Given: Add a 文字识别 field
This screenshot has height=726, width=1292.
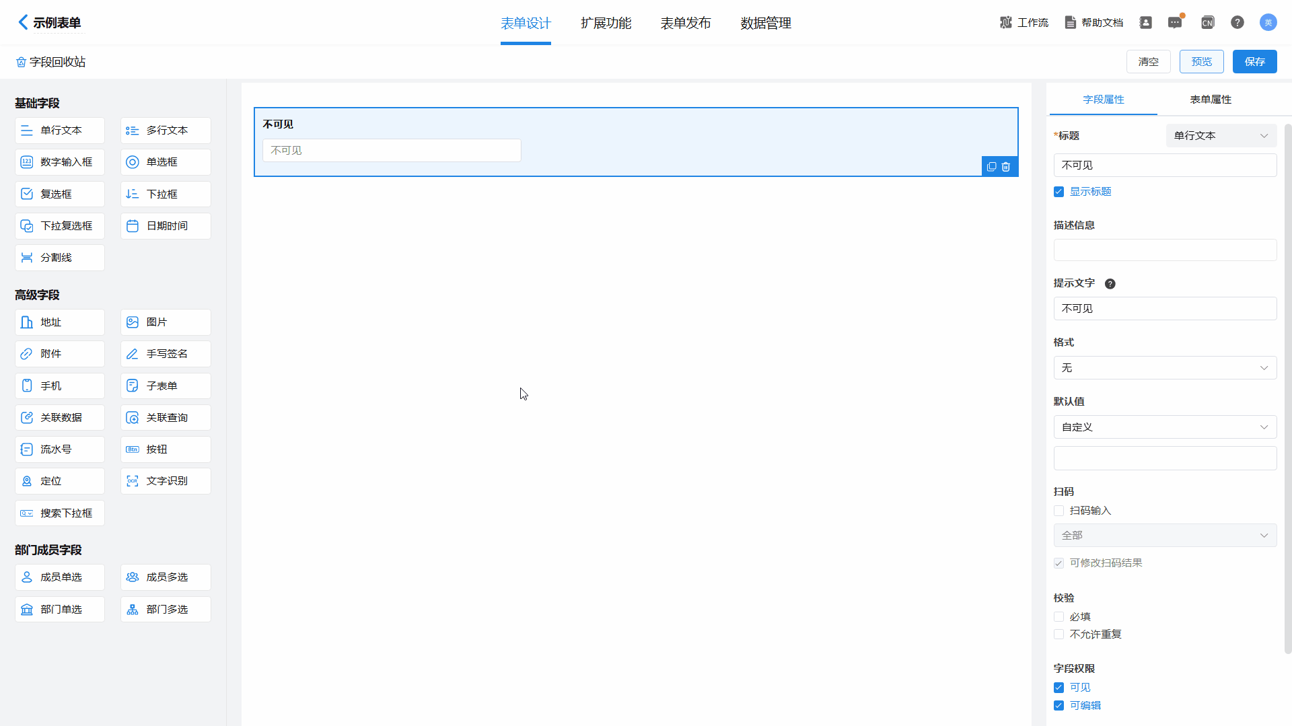Looking at the screenshot, I should point(166,481).
